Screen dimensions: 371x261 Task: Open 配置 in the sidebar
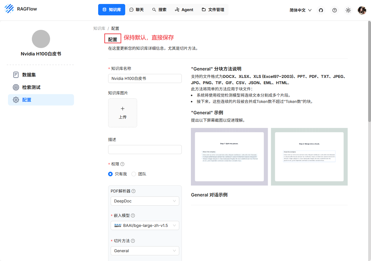(41, 100)
